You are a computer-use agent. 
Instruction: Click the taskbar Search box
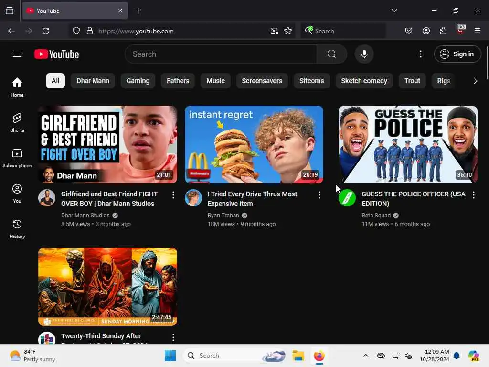[x=234, y=356]
